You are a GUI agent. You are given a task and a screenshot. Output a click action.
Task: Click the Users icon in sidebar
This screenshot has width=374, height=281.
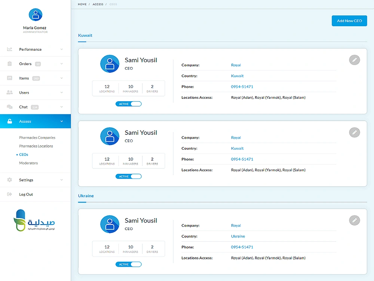coord(9,93)
